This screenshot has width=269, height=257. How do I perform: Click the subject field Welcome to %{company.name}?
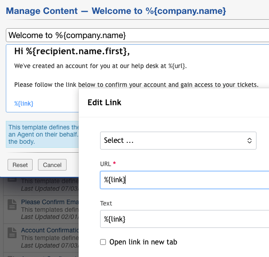[134, 35]
